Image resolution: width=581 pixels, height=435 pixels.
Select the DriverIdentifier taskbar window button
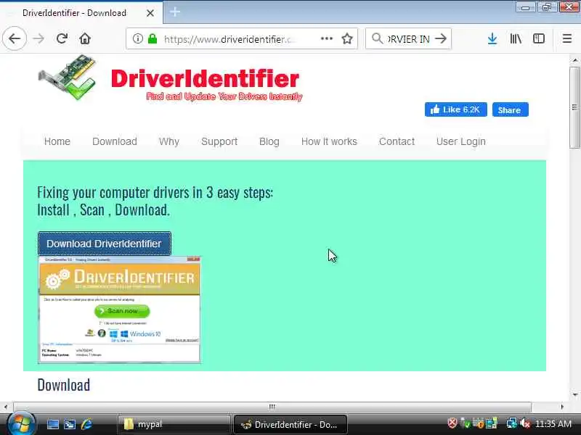pos(290,424)
